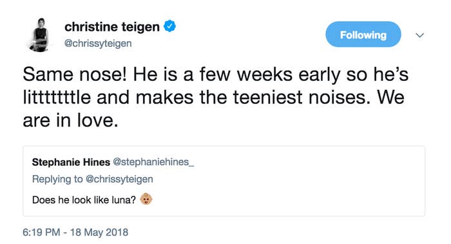
Task: Open the christine teigen display name
Action: 112,27
